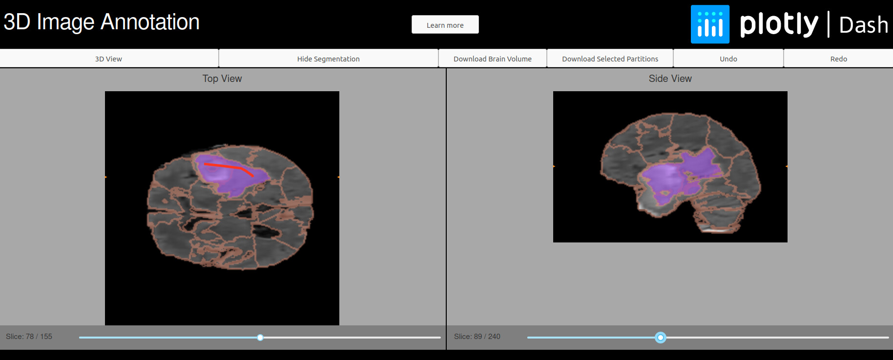Switch to the 3D View

(x=109, y=59)
